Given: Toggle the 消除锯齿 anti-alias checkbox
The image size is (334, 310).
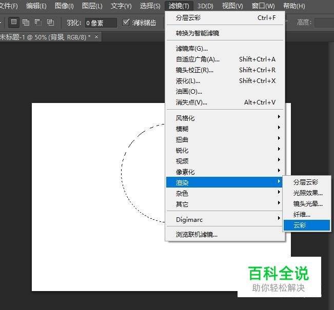Looking at the screenshot, I should (x=126, y=22).
